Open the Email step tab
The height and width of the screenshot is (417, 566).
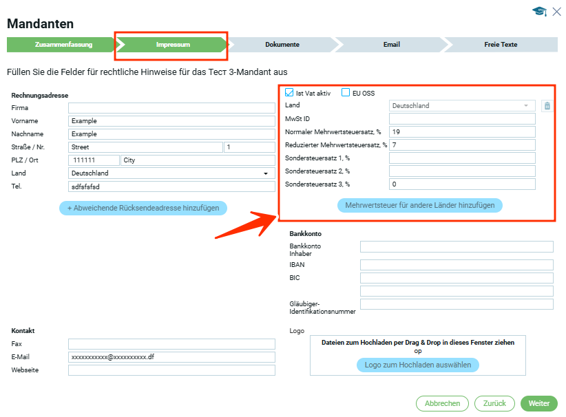pyautogui.click(x=391, y=45)
